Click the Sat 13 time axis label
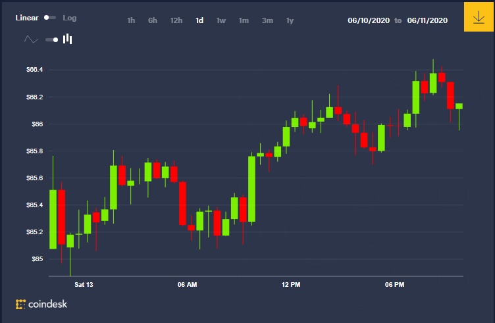This screenshot has width=495, height=323. (x=84, y=285)
